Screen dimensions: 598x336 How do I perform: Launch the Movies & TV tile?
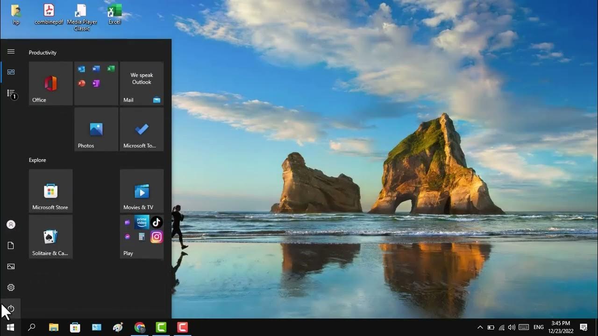pyautogui.click(x=142, y=191)
